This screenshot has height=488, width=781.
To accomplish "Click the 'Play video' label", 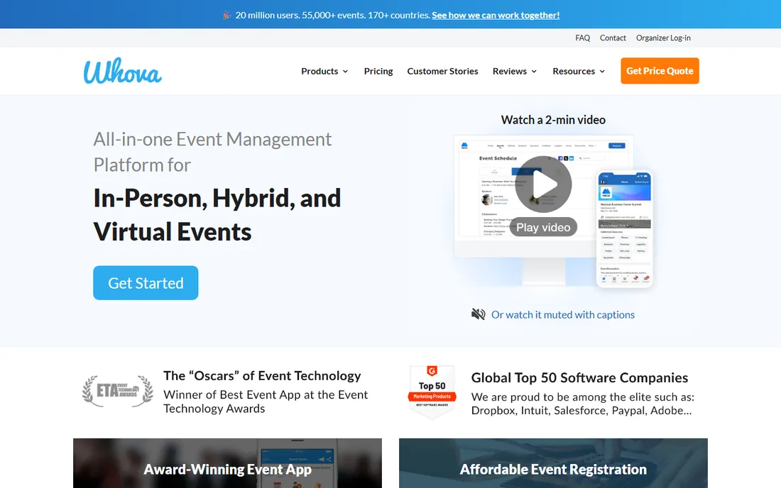I will 543,227.
